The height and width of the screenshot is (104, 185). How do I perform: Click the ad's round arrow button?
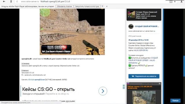point(103,91)
